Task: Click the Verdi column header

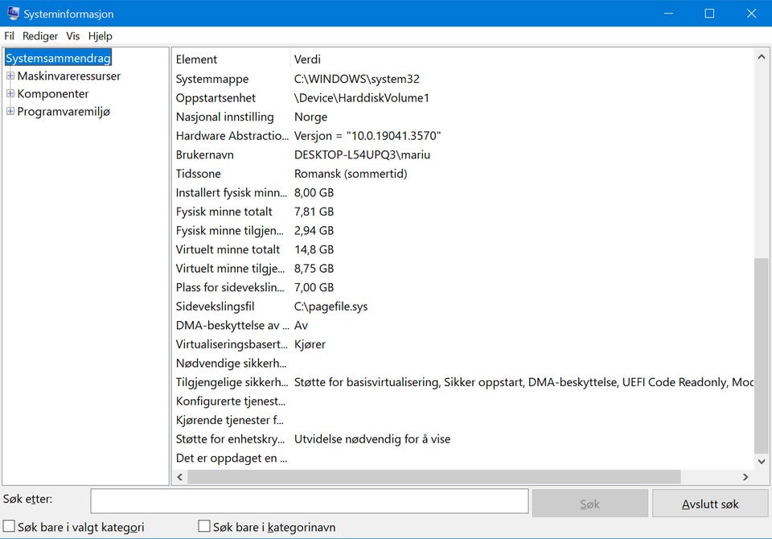Action: tap(307, 59)
